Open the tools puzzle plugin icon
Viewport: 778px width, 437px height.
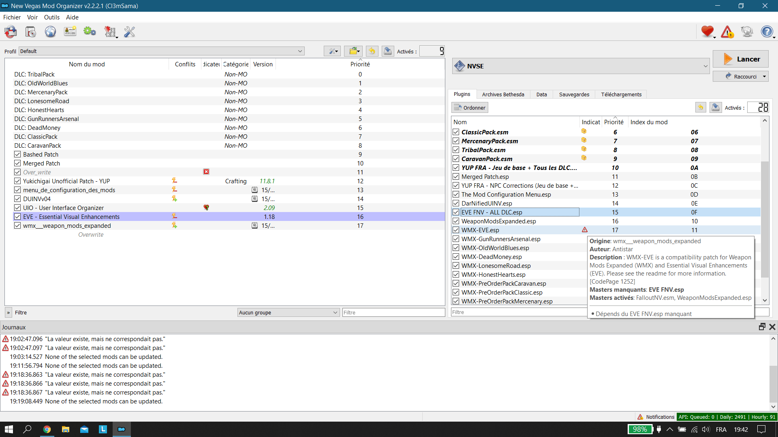(x=110, y=32)
